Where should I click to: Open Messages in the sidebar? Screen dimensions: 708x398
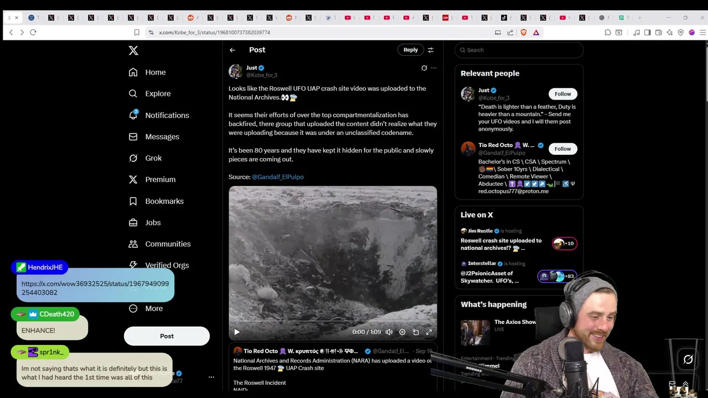pyautogui.click(x=154, y=137)
